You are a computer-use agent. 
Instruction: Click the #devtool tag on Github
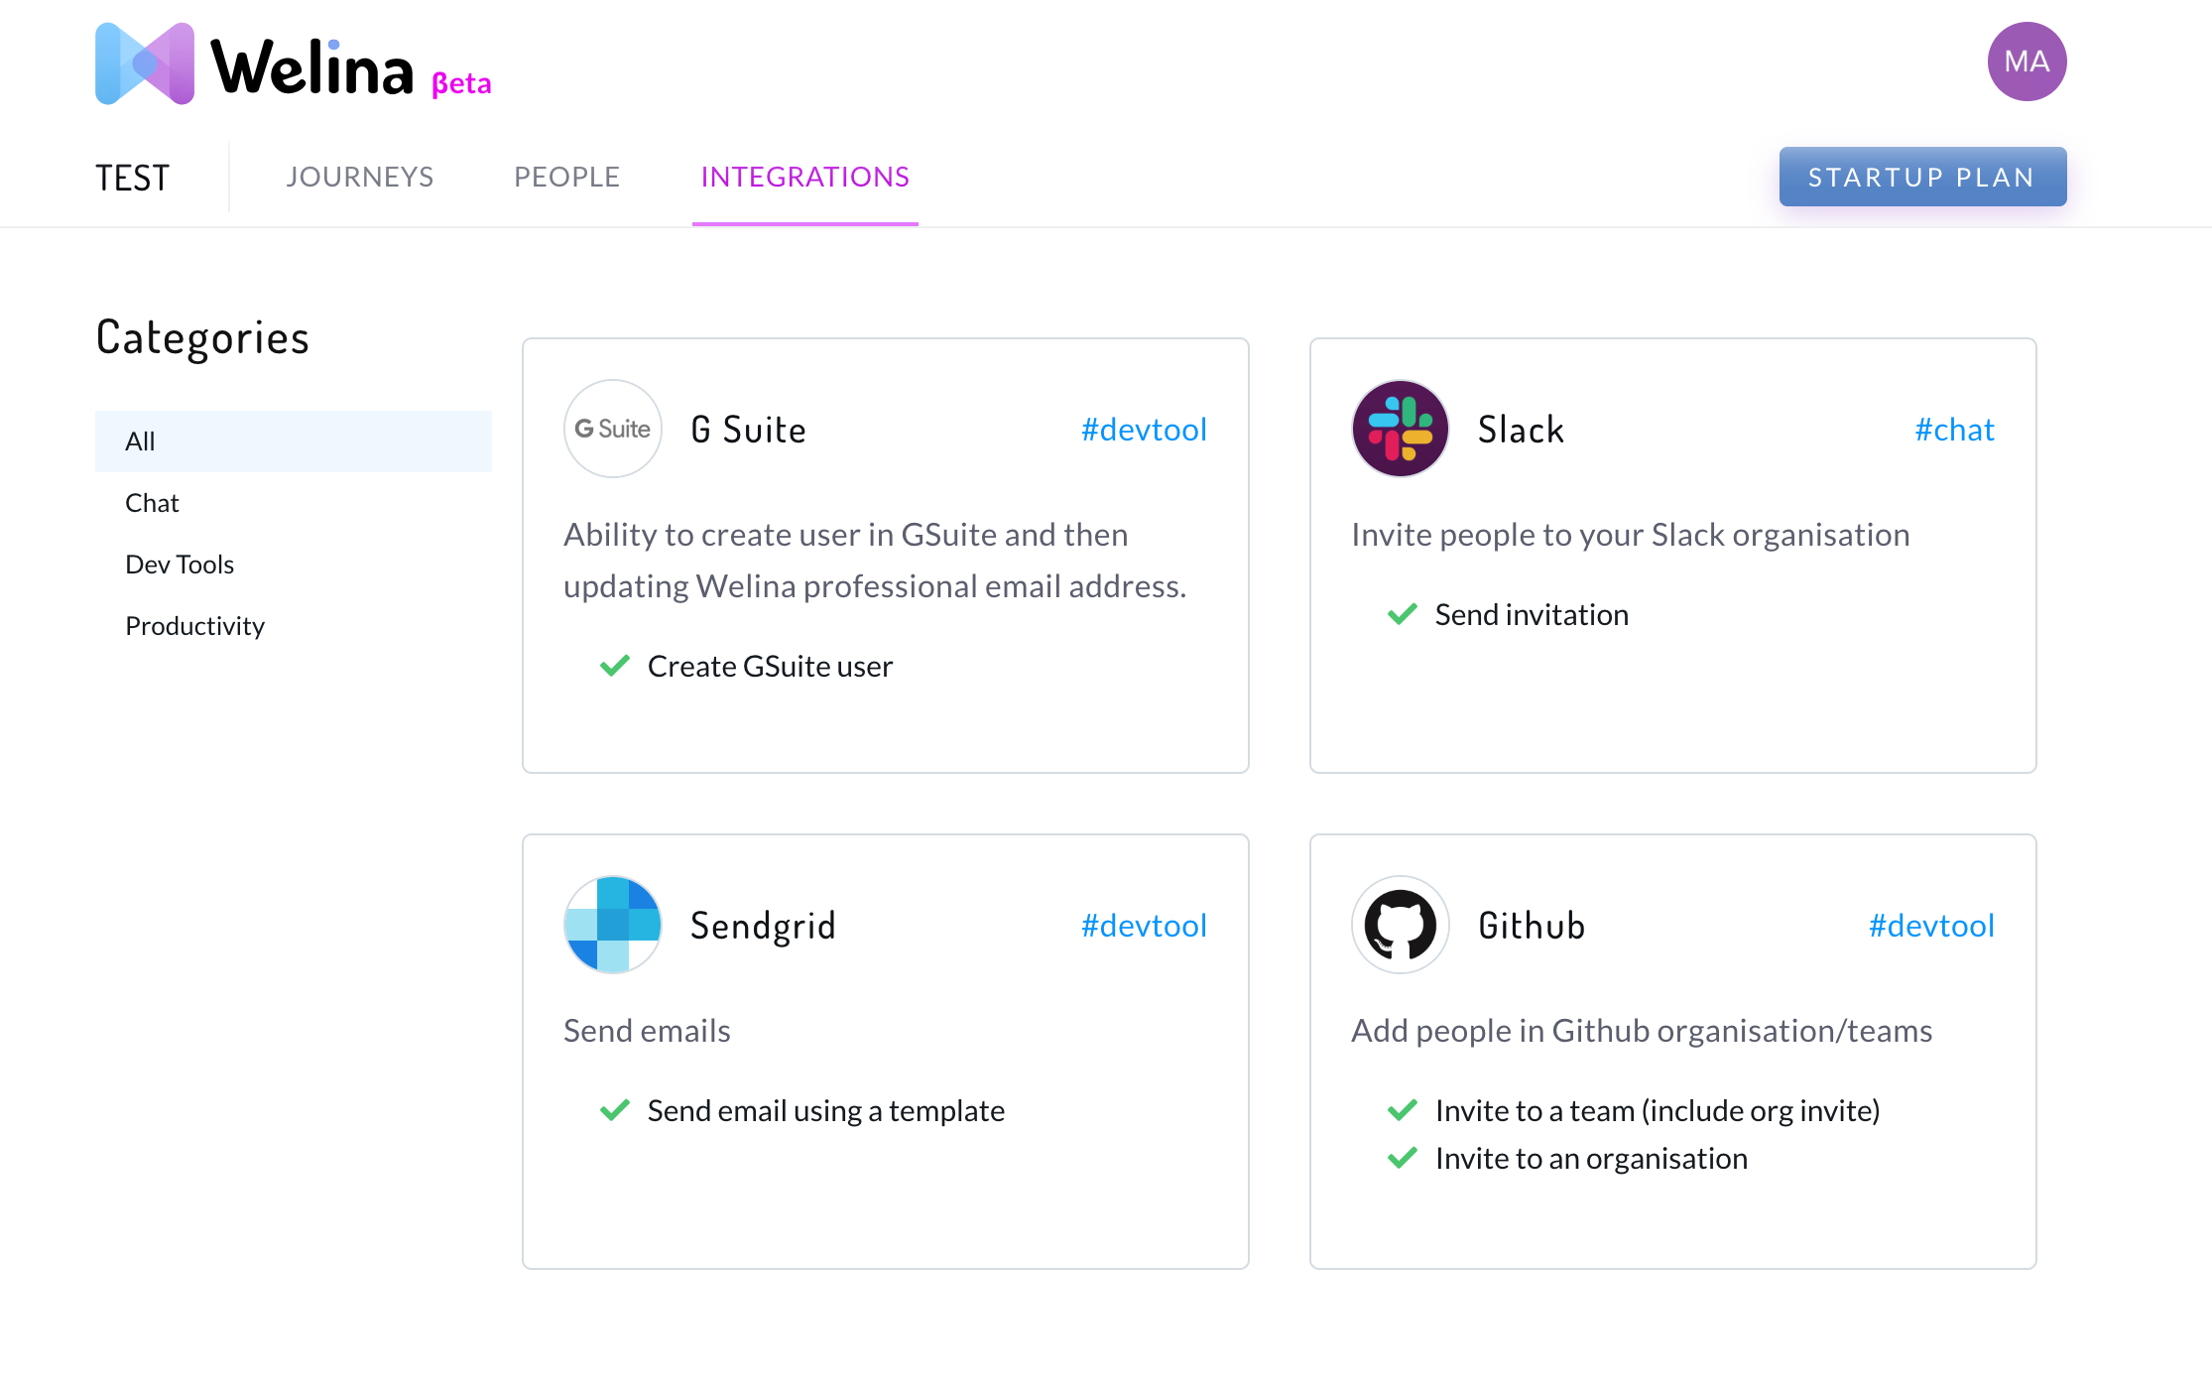tap(1931, 925)
